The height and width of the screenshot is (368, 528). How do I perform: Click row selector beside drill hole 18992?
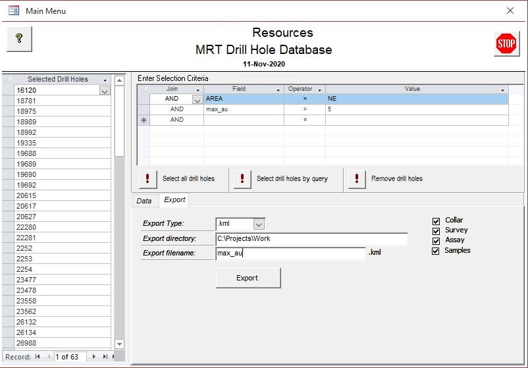8,132
